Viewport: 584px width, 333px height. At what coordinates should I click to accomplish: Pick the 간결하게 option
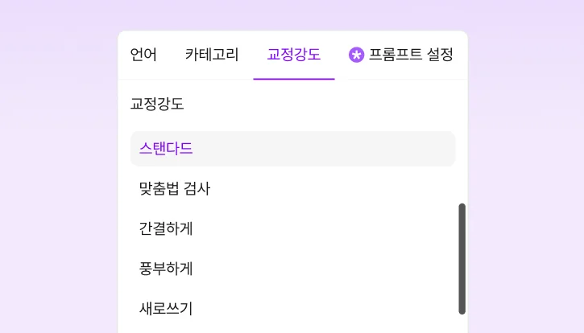point(166,228)
